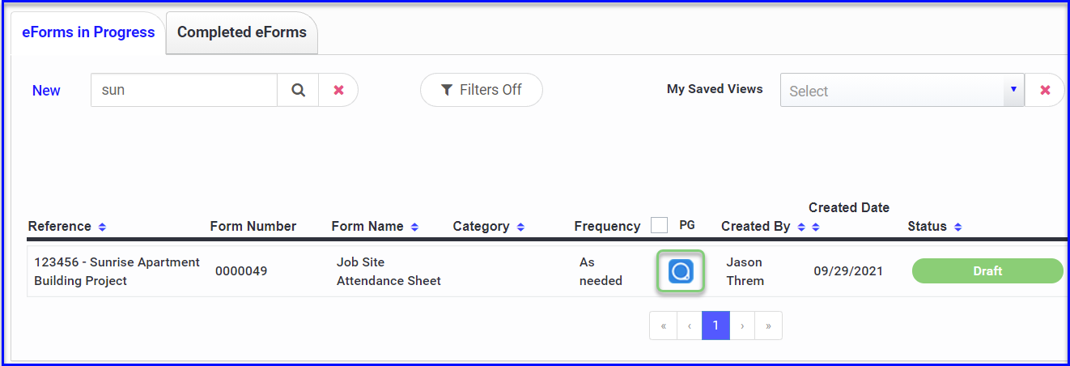Sort by Form Name column arrows

414,227
